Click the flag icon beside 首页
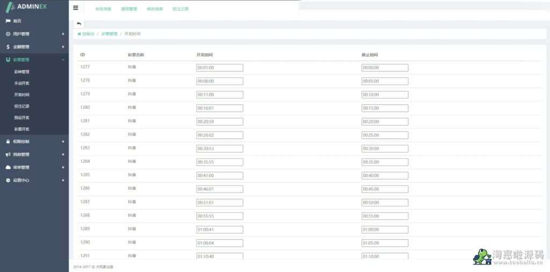Image resolution: width=550 pixels, height=272 pixels. pos(8,21)
